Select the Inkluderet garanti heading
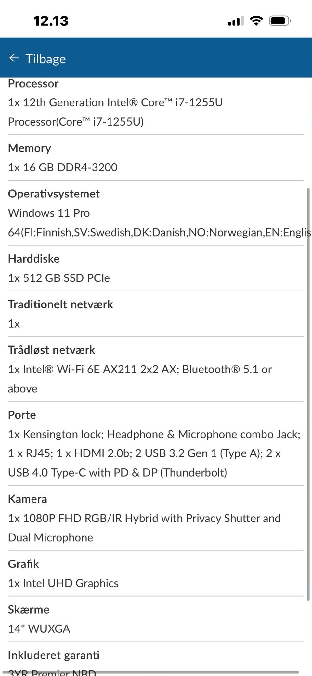Viewport: 312px width, 676px height. (54, 655)
